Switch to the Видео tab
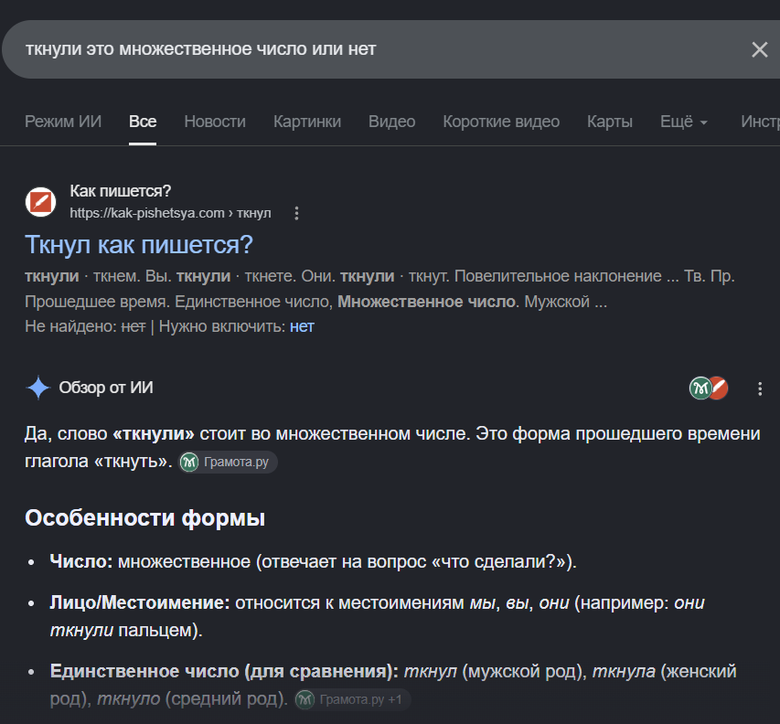Viewport: 780px width, 724px height. (392, 122)
